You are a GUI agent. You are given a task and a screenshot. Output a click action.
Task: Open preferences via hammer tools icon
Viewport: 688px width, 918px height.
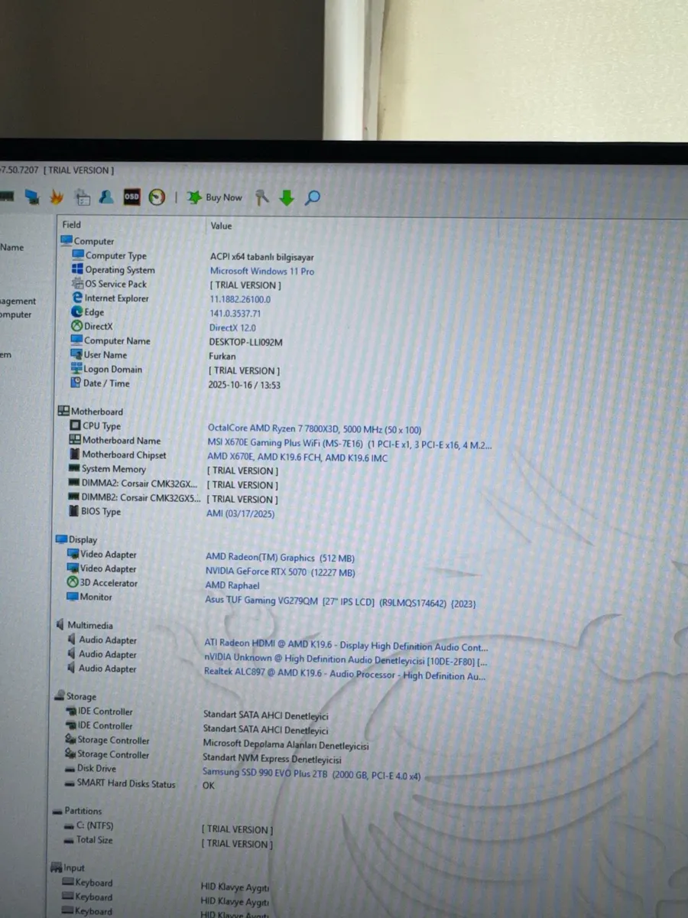point(262,197)
